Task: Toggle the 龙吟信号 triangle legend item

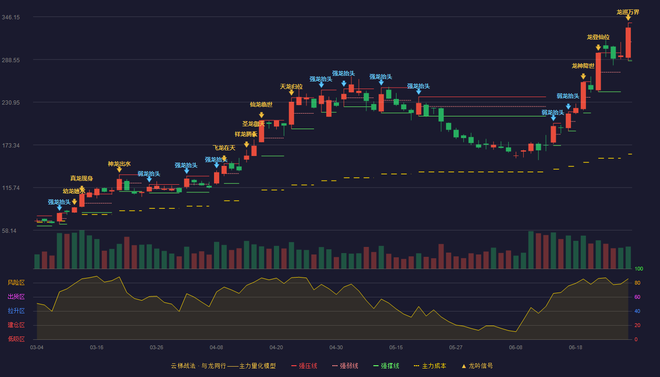Action: 477,366
